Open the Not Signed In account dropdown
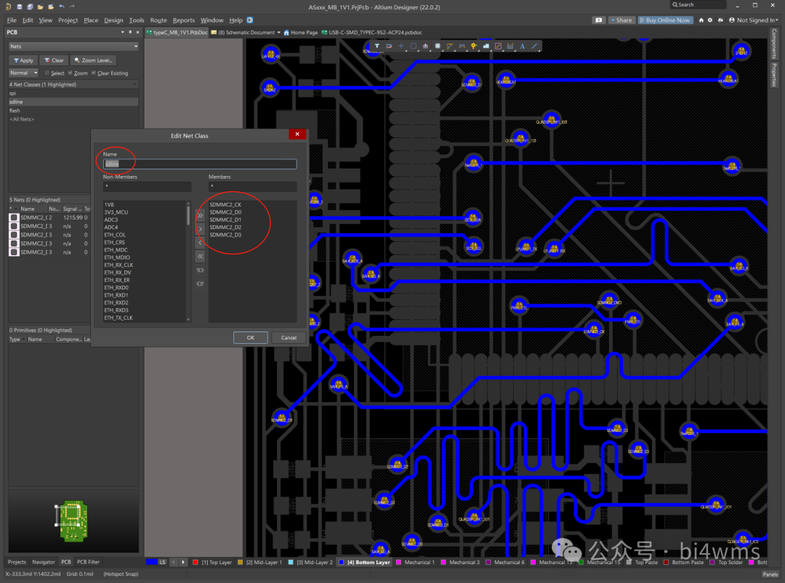Viewport: 785px width, 583px height. tap(756, 20)
